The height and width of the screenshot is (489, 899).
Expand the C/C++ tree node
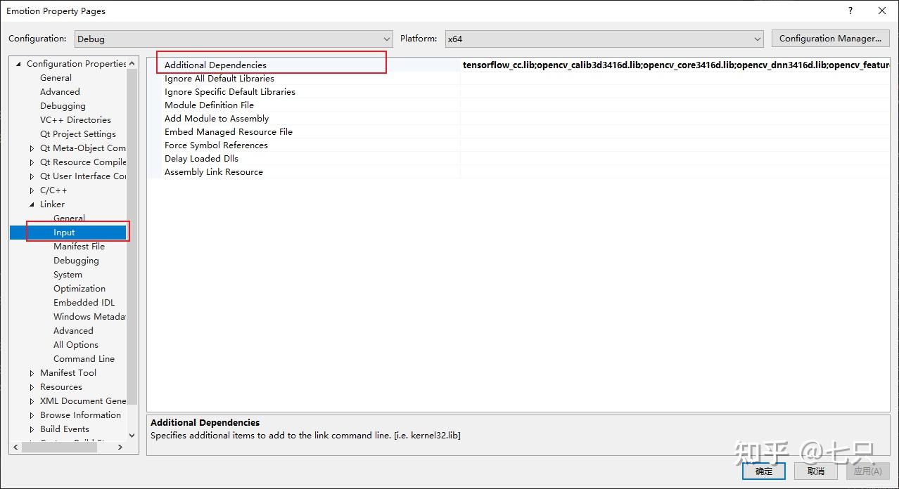(x=31, y=190)
